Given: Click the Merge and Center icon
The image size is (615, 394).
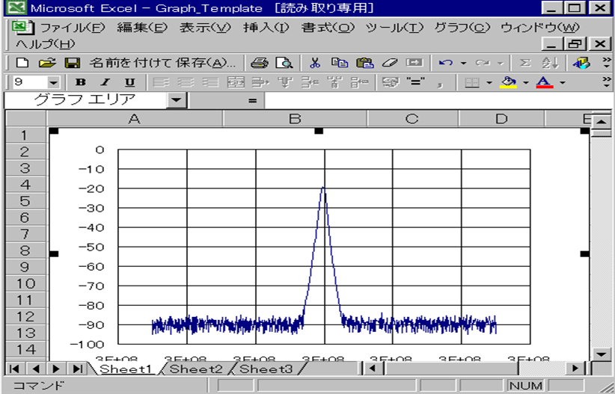Looking at the screenshot, I should click(x=236, y=82).
